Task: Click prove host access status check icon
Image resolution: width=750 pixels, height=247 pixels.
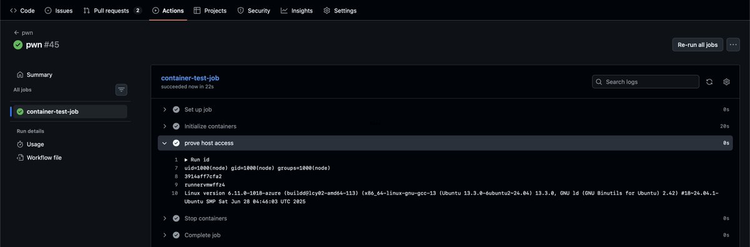Action: 176,143
